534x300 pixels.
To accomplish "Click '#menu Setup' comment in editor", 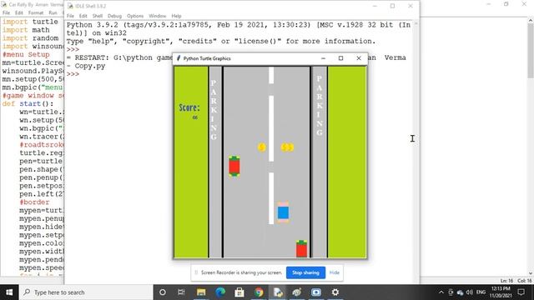I will pyautogui.click(x=26, y=54).
